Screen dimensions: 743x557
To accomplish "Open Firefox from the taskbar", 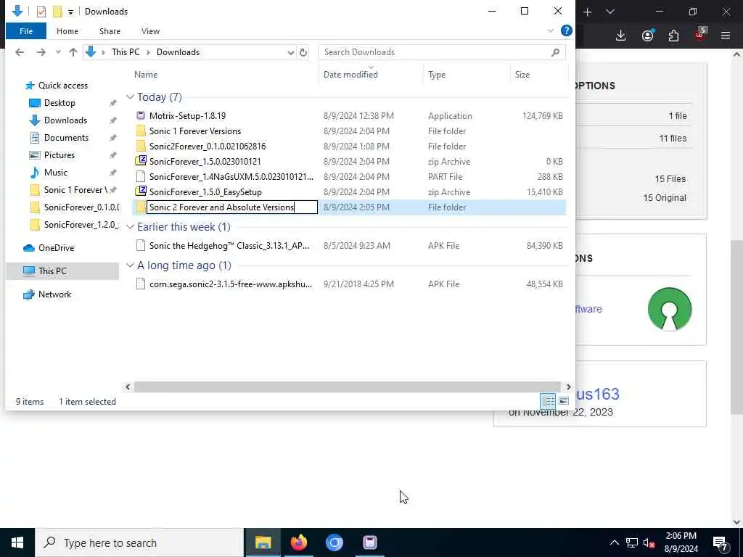I will point(298,542).
